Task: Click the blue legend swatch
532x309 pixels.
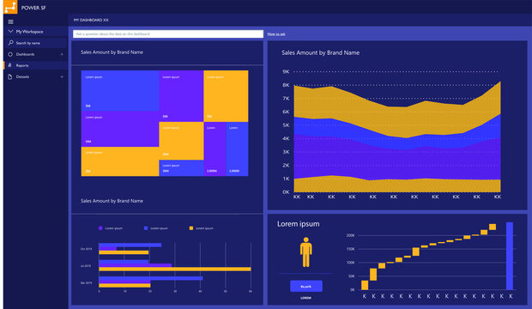Action: click(146, 228)
